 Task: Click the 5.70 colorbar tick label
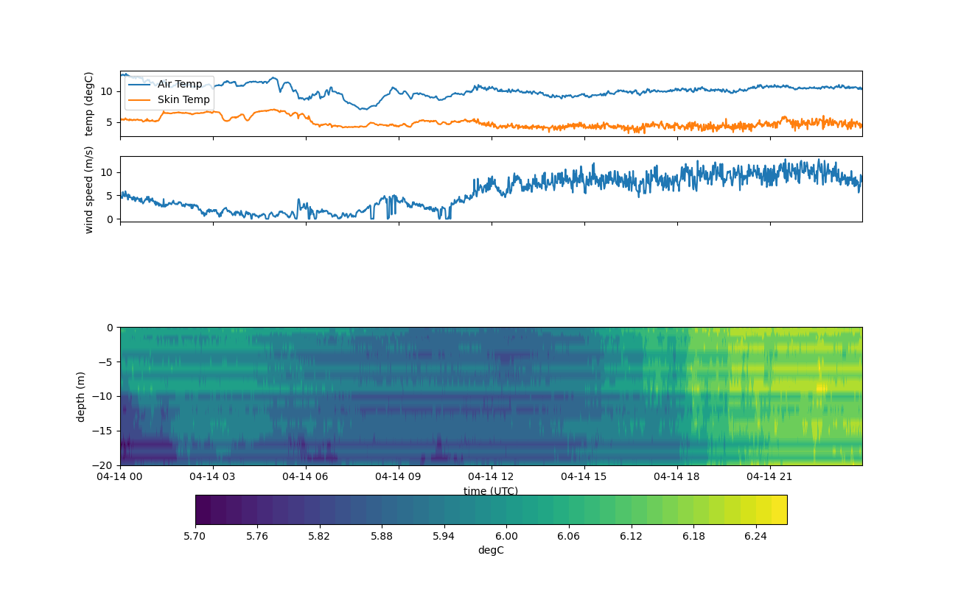pos(195,536)
